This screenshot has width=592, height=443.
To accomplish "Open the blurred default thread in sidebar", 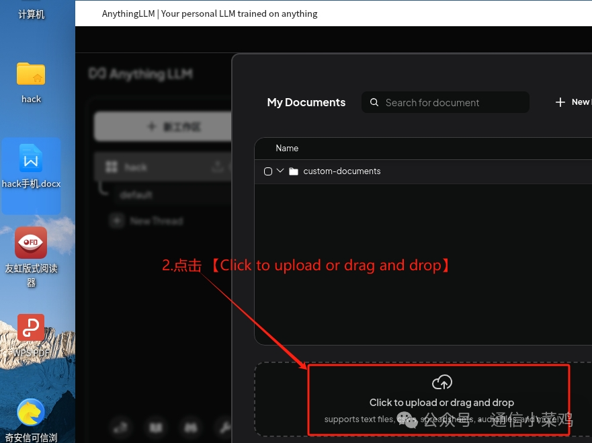I will [x=136, y=195].
